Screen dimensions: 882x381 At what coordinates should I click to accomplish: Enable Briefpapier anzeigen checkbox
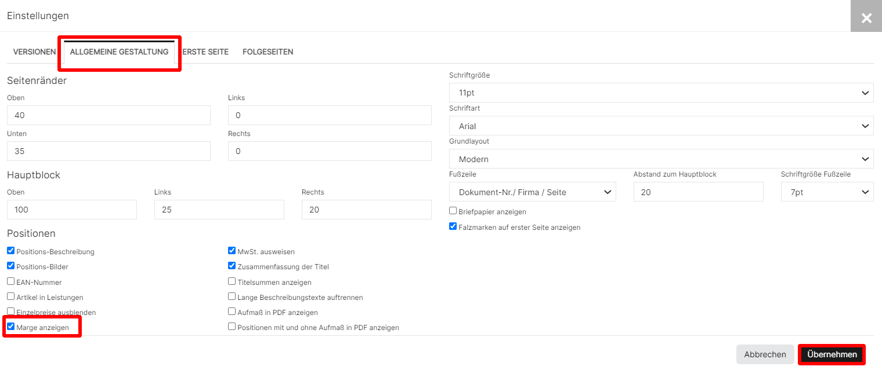tap(453, 211)
